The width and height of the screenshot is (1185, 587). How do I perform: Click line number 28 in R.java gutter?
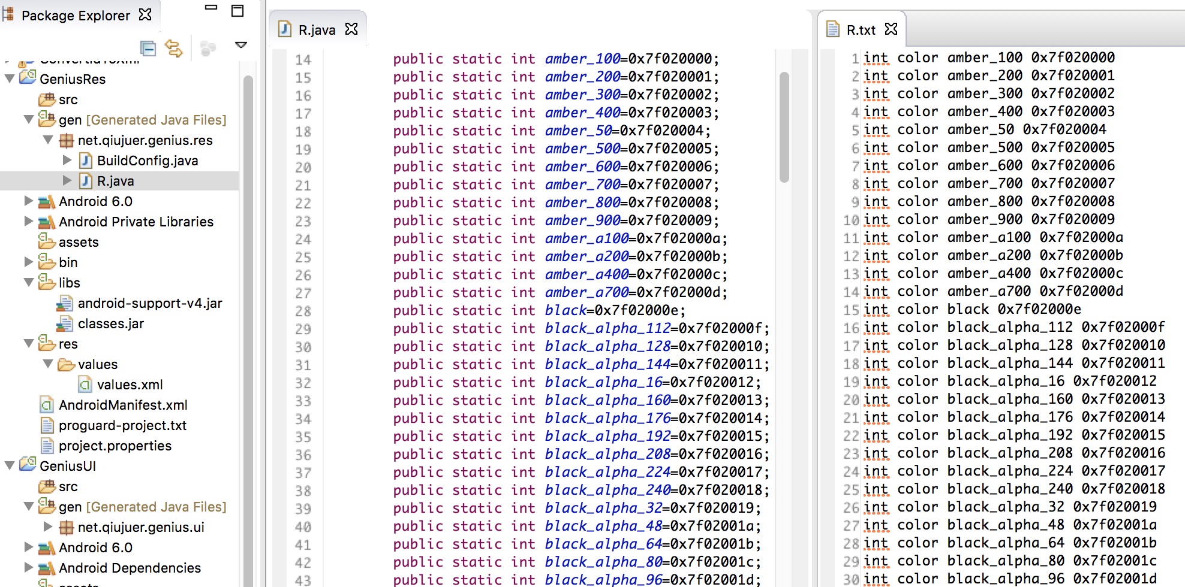pyautogui.click(x=303, y=311)
